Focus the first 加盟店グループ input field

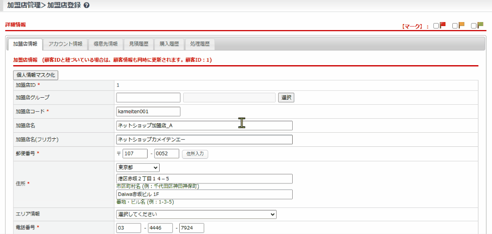point(148,98)
